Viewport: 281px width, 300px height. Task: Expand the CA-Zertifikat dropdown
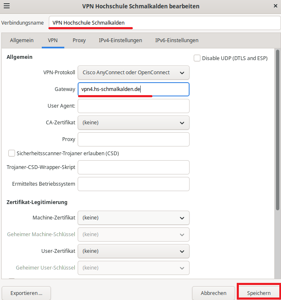coord(134,123)
